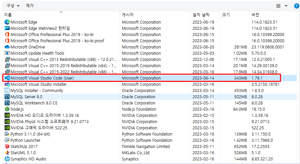Viewport: 300px width, 164px height.
Task: Sort by the 게시자 column header
Action: coord(128,15)
